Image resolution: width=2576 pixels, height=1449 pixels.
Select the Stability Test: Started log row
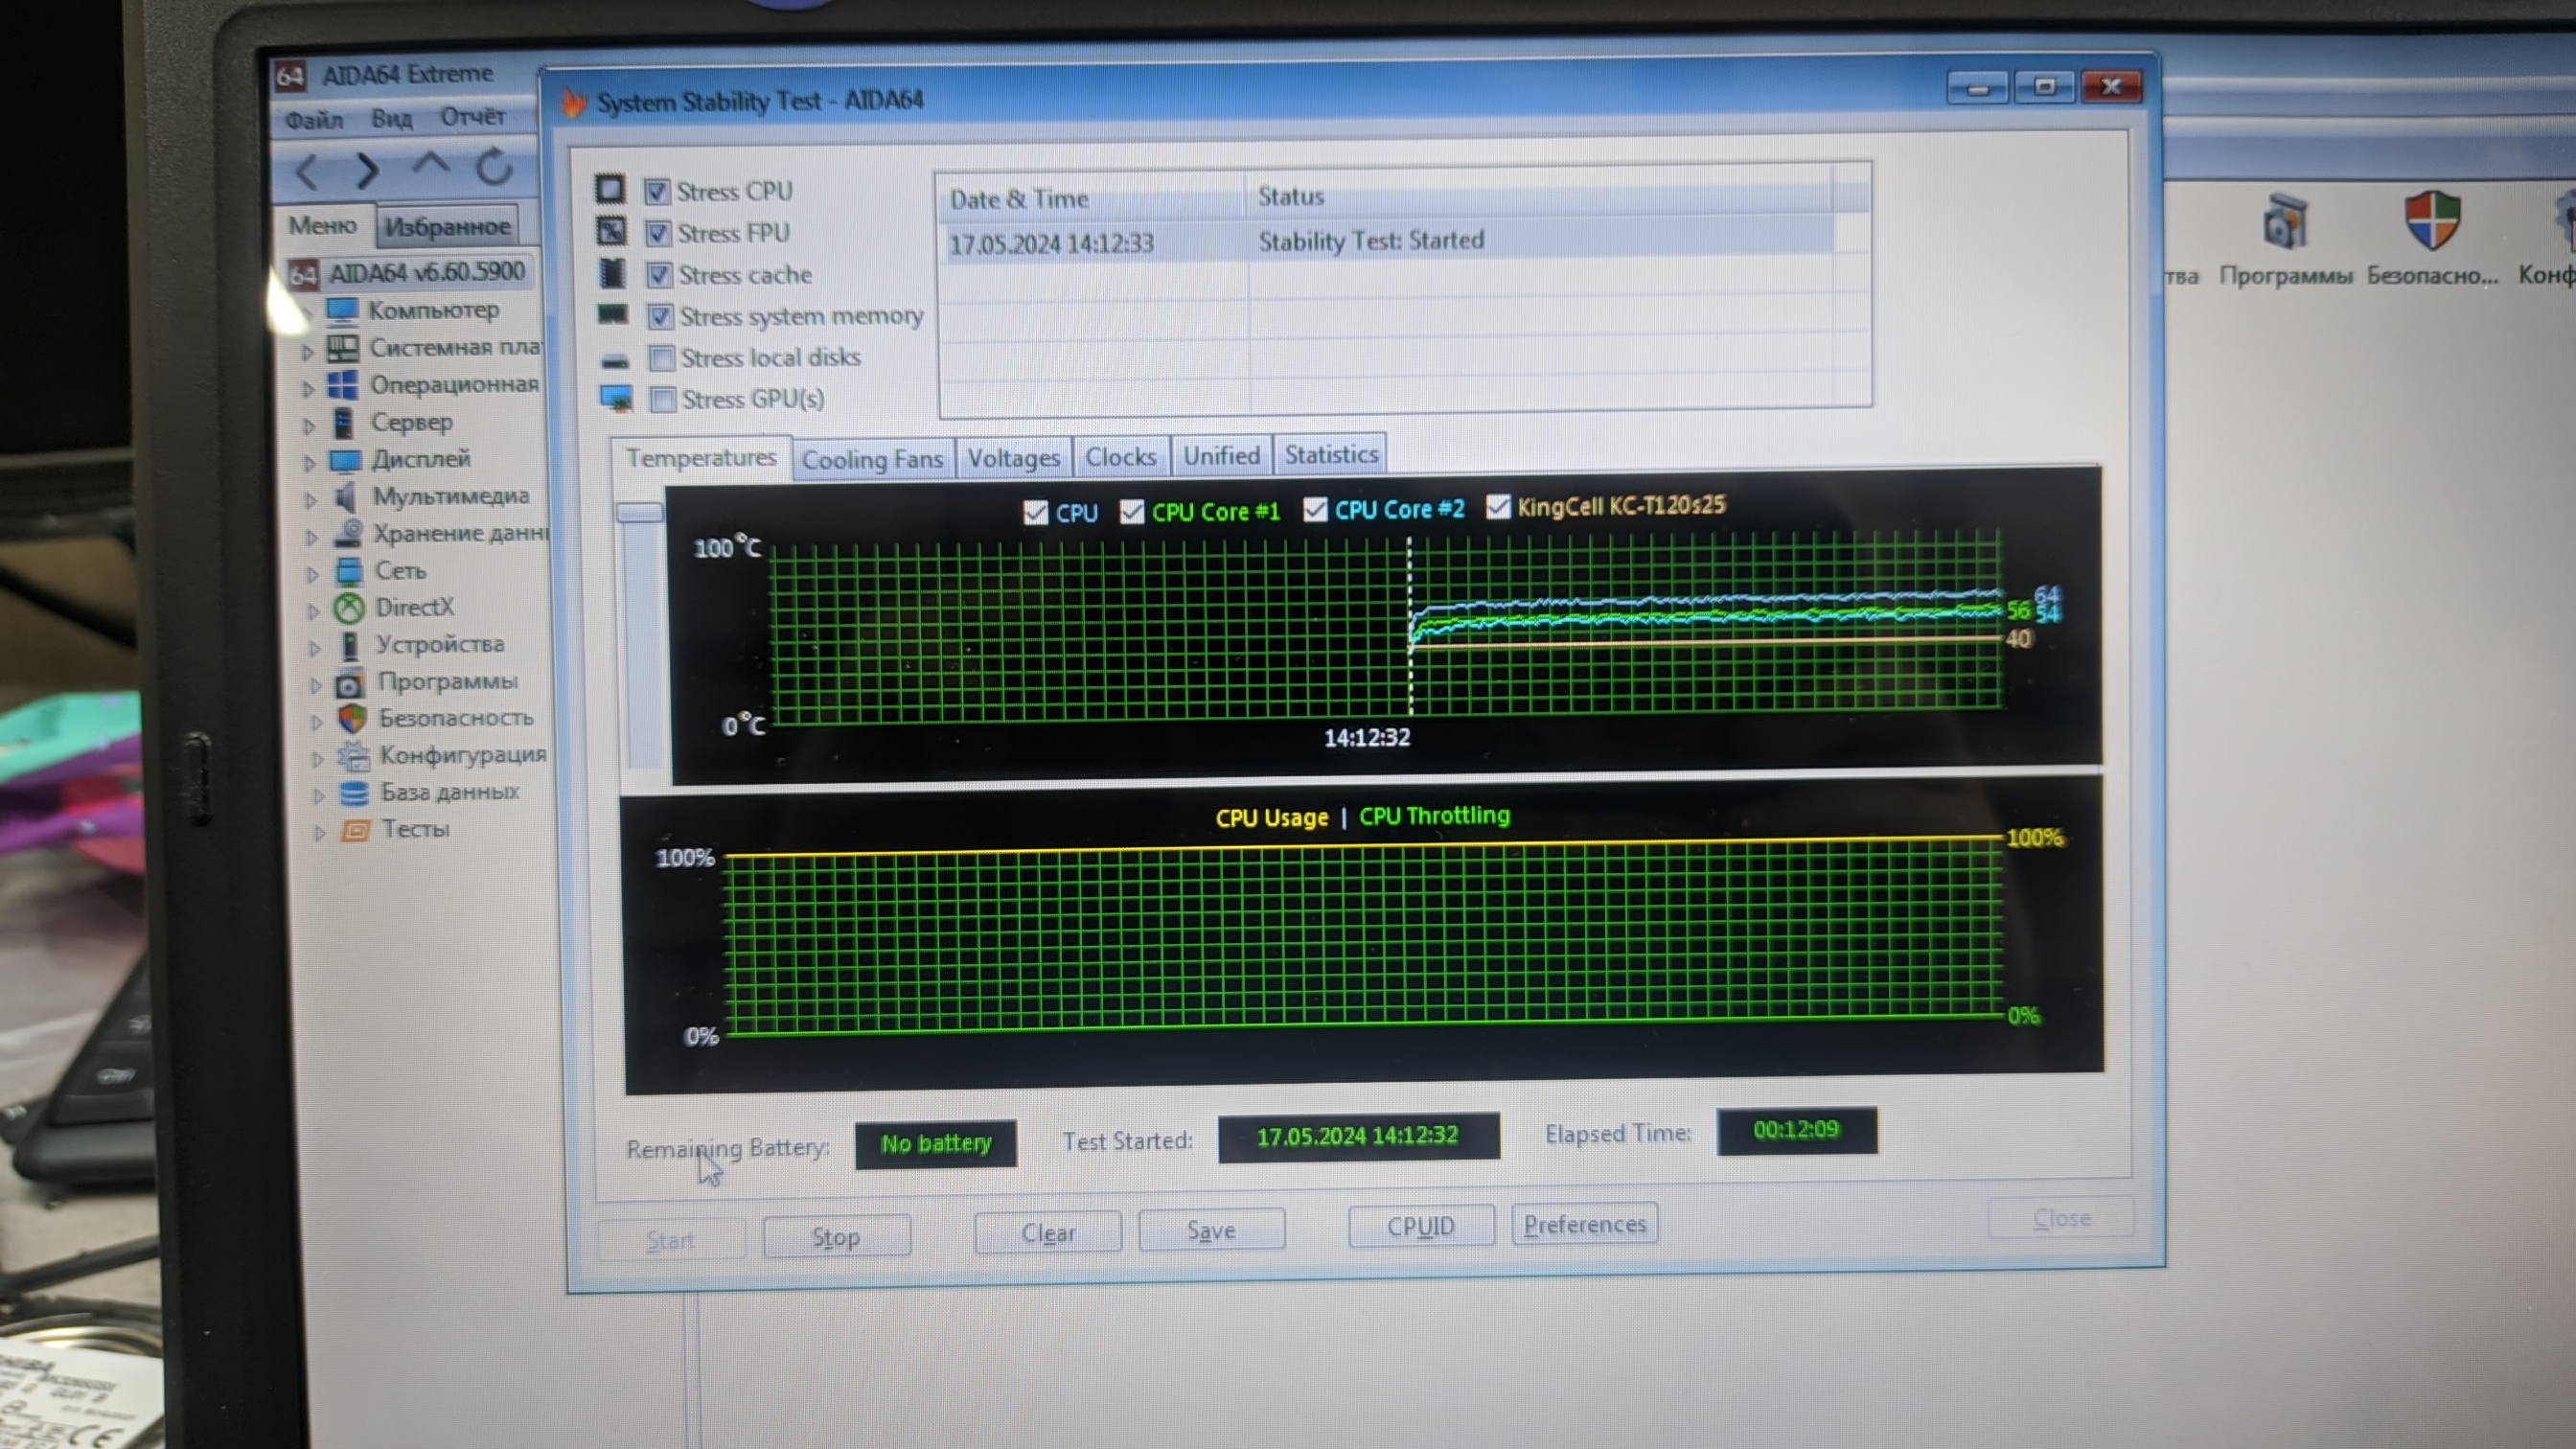[1390, 242]
